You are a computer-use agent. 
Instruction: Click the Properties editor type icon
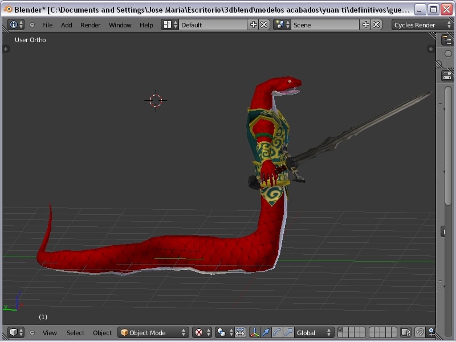click(x=447, y=76)
